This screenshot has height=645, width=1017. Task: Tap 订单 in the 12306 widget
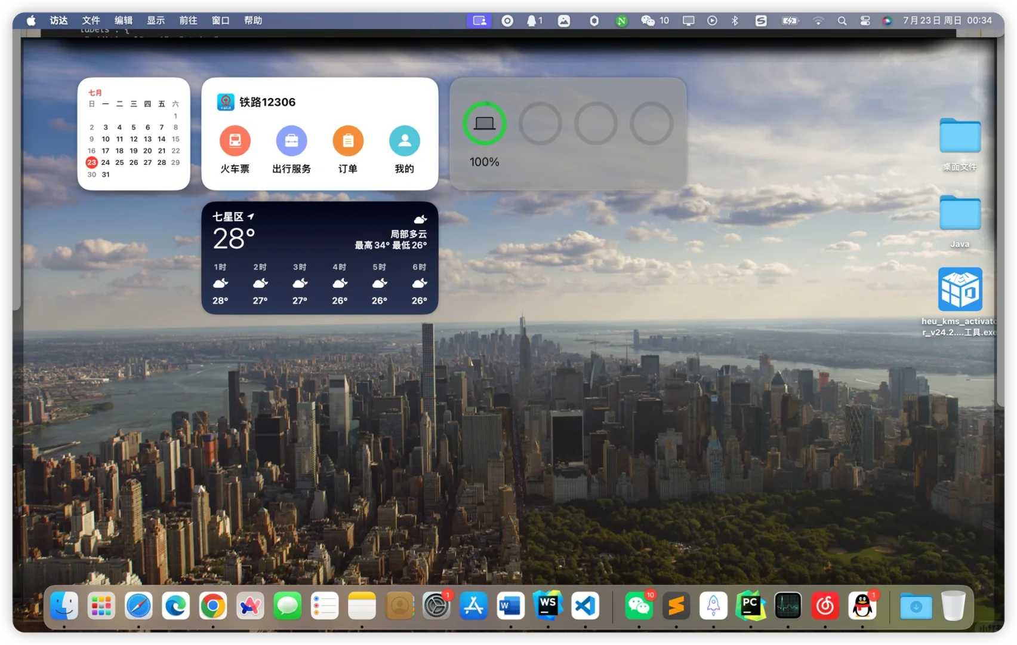pos(348,149)
